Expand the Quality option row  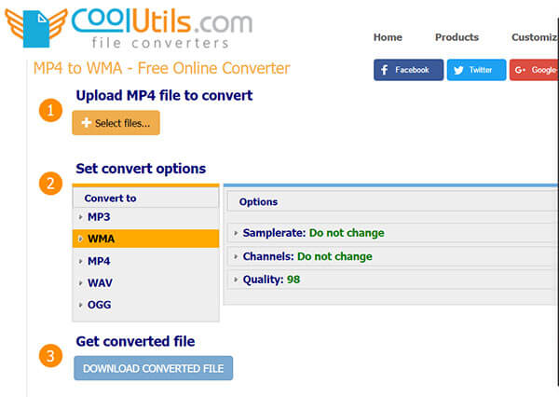270,279
